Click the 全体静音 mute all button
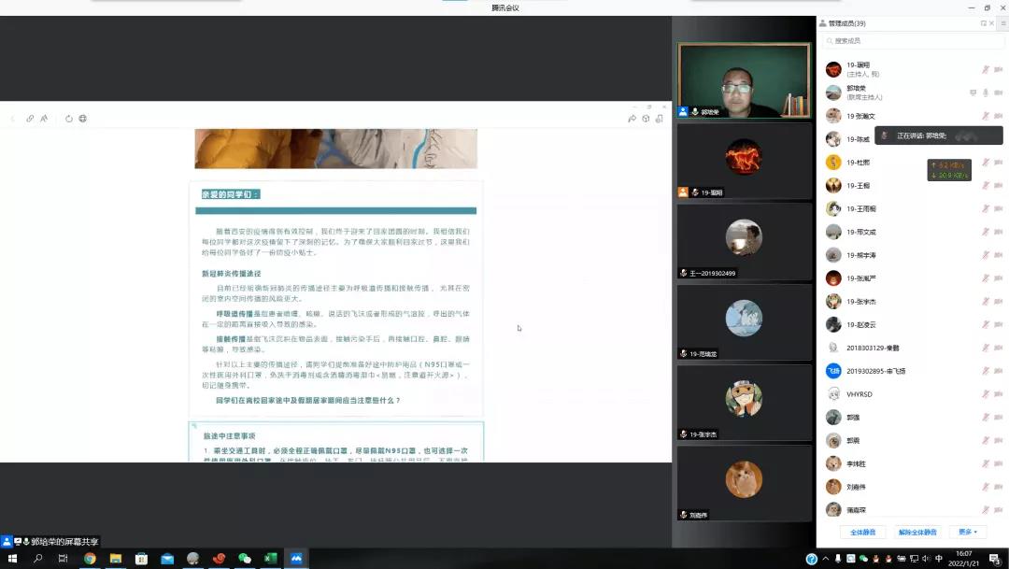This screenshot has height=569, width=1009. 862,532
